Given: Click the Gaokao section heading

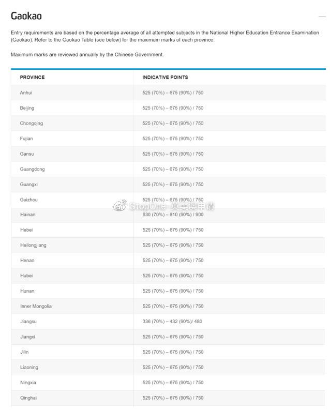Looking at the screenshot, I should (26, 16).
